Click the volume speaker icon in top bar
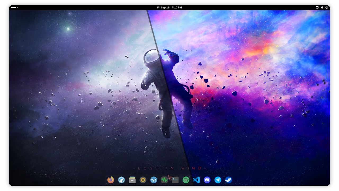Image resolution: width=339 pixels, height=191 pixels. point(322,7)
